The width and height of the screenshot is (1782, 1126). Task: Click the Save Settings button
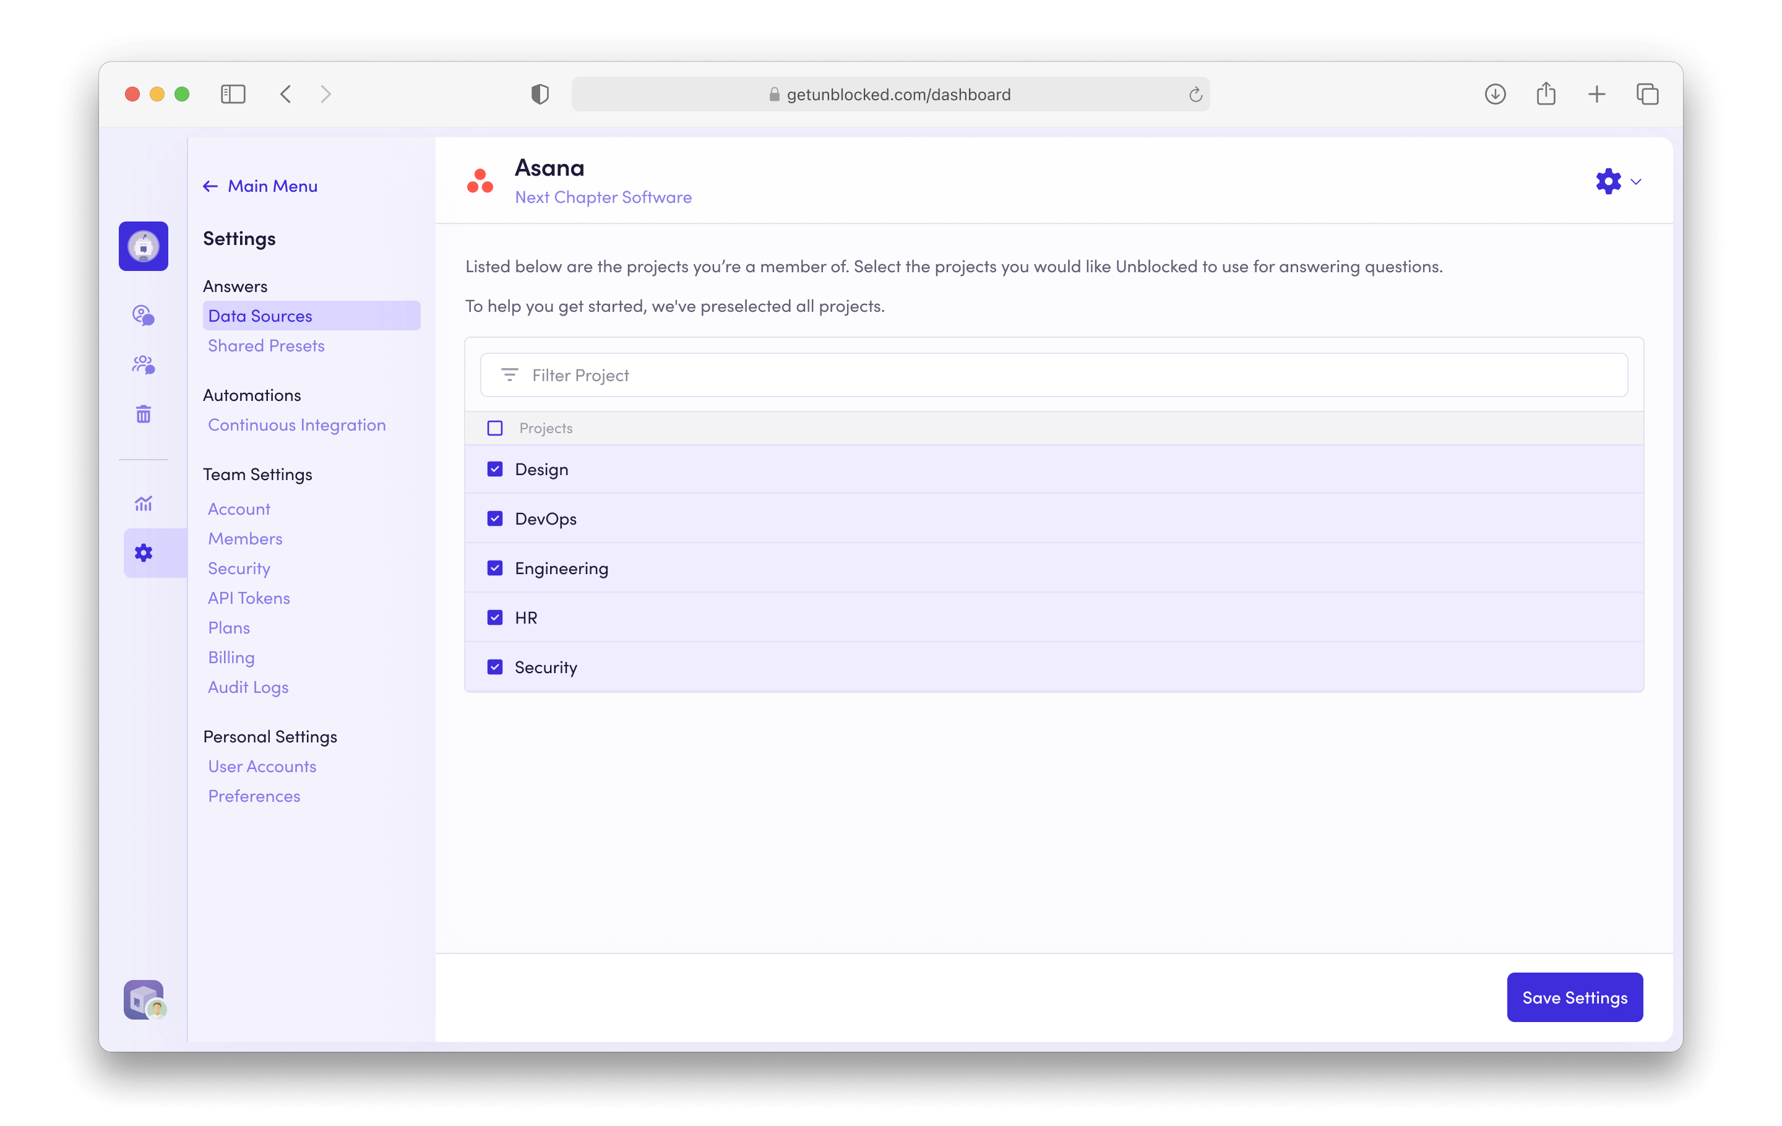click(1574, 997)
